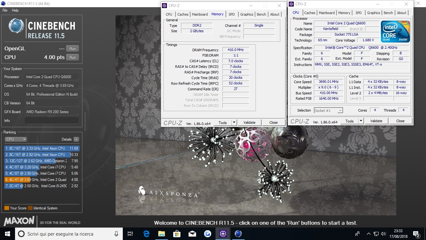Click the network icon in the system tray
The image size is (426, 240).
coord(376,234)
